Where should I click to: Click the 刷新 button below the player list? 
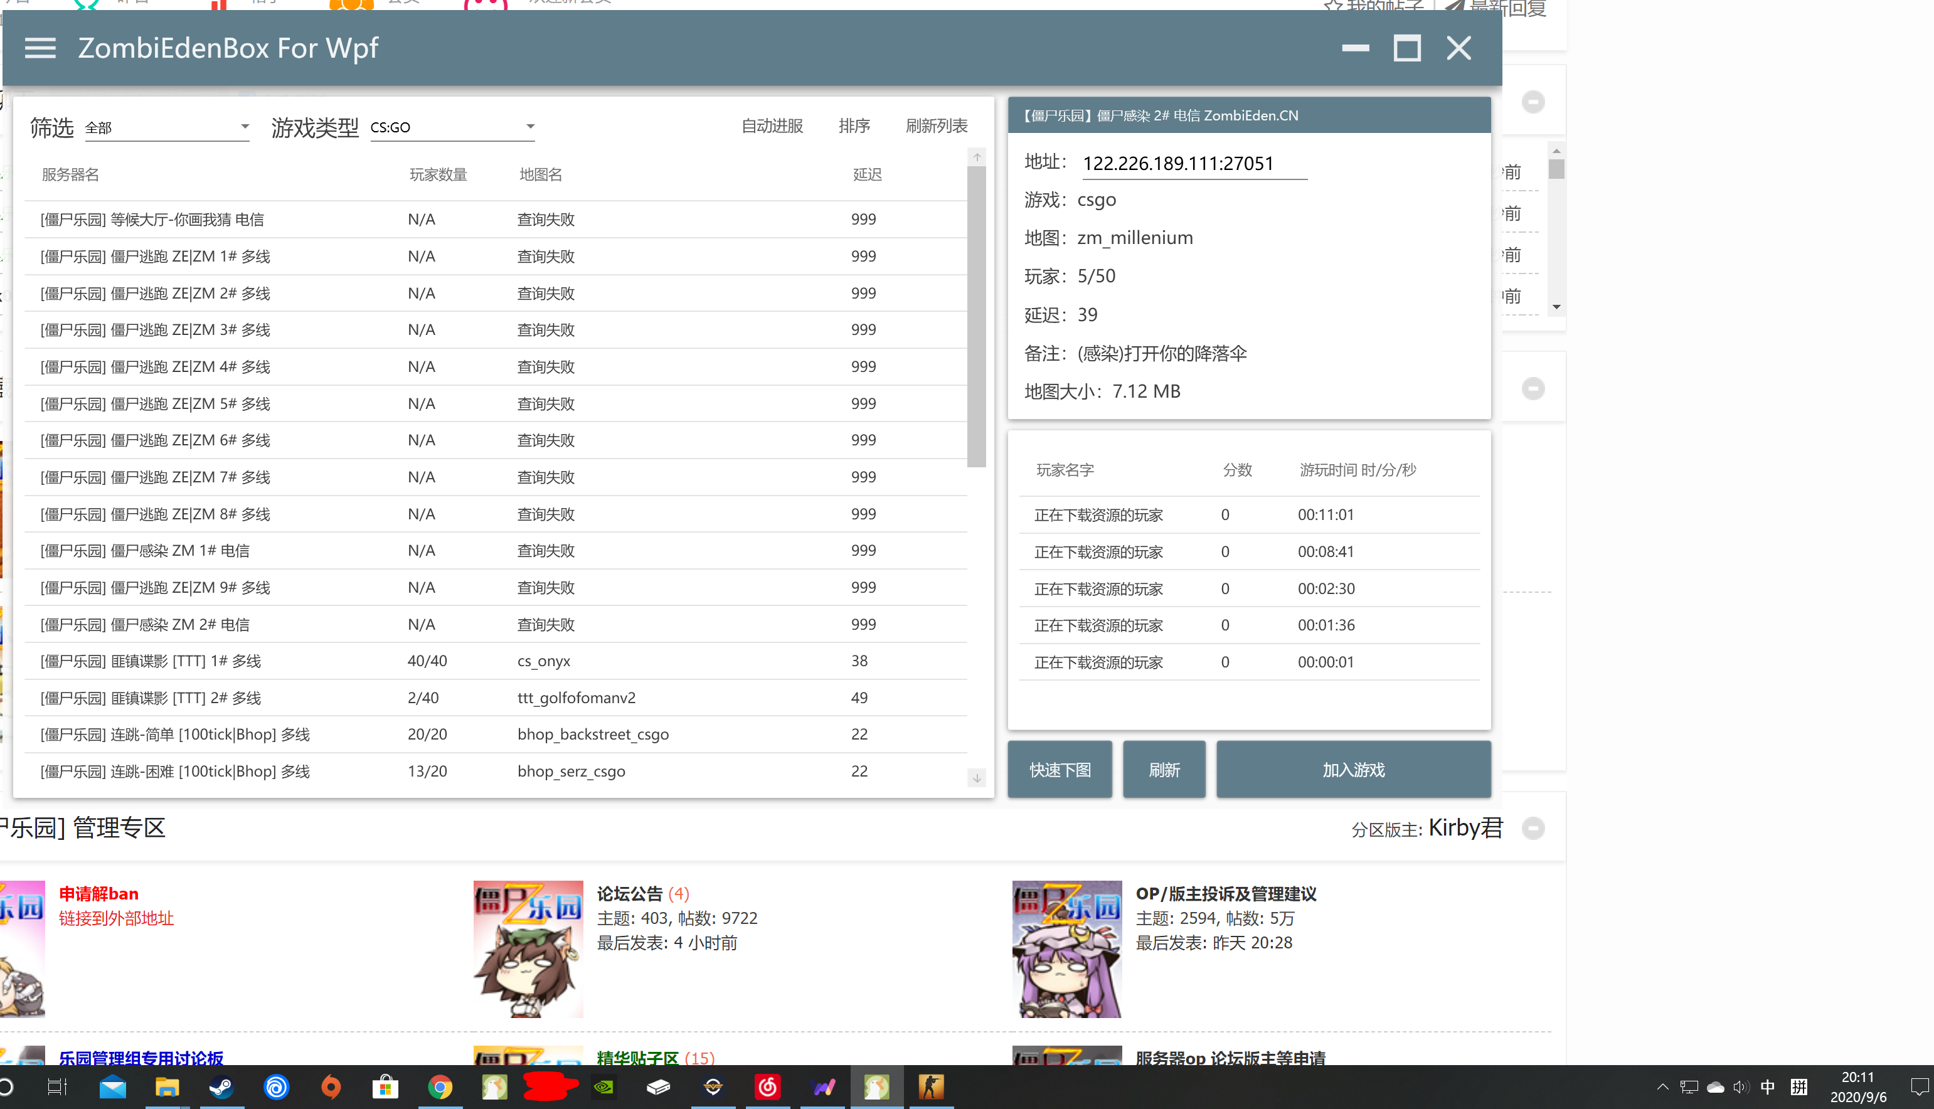pyautogui.click(x=1164, y=770)
